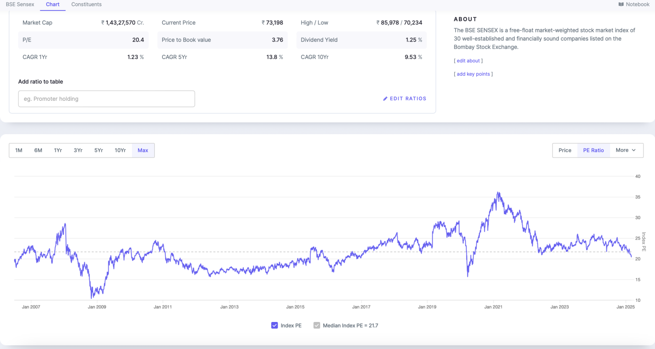Click the Notebook book icon
This screenshot has width=655, height=349.
[621, 5]
